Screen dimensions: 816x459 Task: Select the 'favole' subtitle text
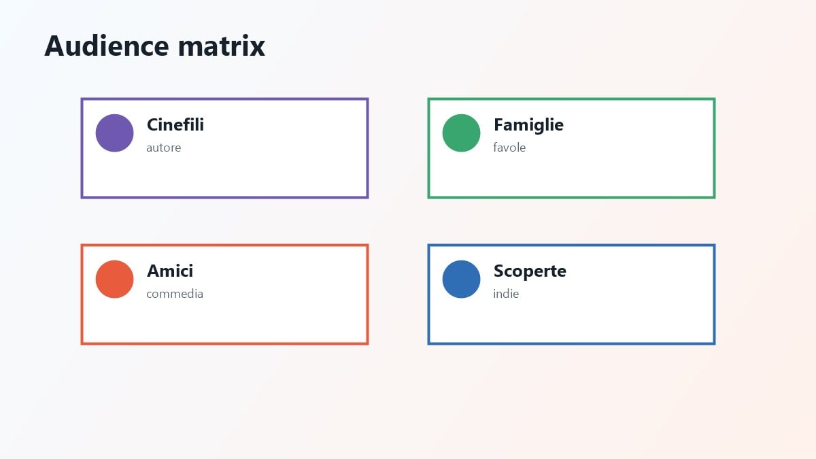(x=509, y=148)
